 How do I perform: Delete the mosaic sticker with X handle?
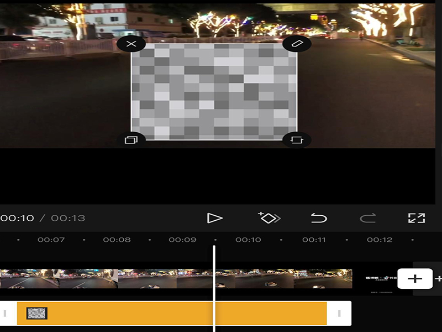131,44
